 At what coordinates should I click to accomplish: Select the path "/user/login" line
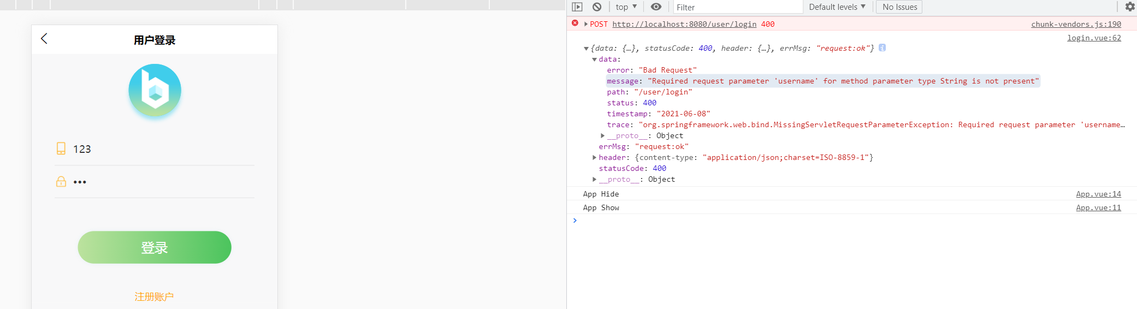click(x=649, y=92)
